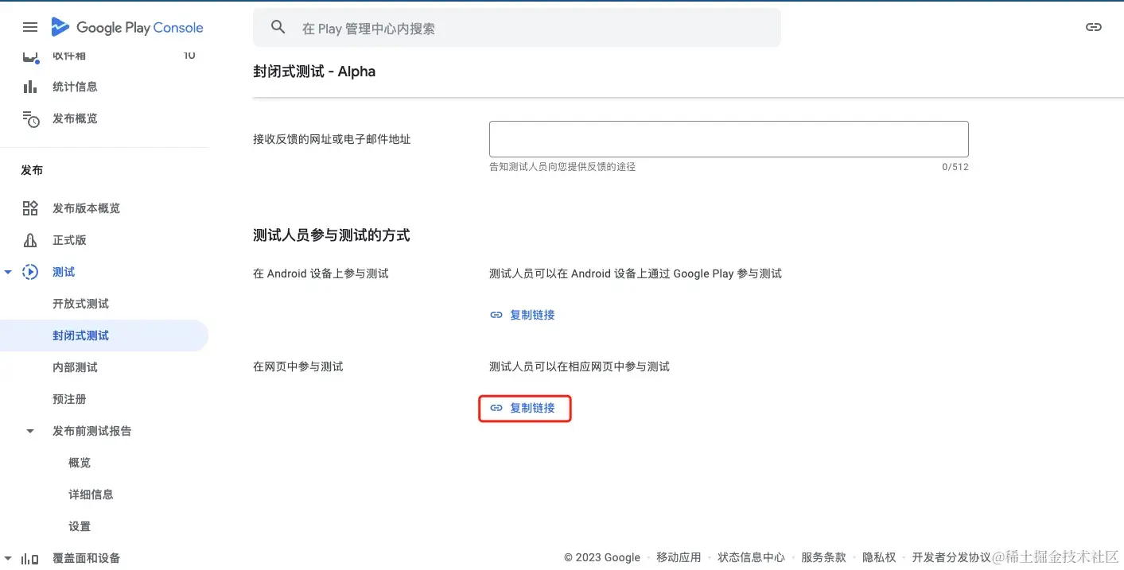
Task: Open 概览 under pre-launch report
Action: [80, 463]
